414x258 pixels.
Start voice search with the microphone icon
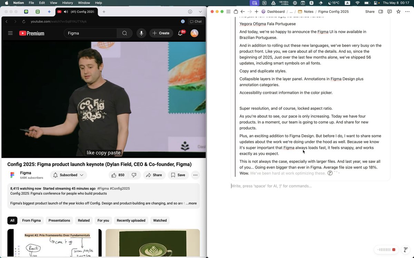[141, 33]
